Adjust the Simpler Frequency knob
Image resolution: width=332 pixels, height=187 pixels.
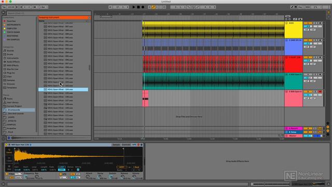click(x=25, y=177)
